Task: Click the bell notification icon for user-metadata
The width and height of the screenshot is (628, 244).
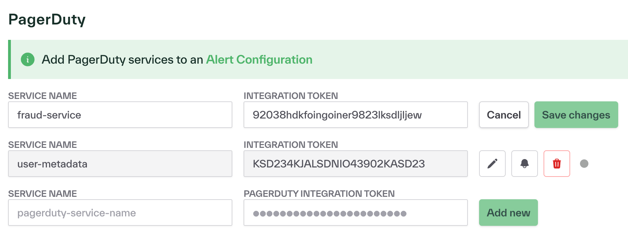Action: click(524, 164)
